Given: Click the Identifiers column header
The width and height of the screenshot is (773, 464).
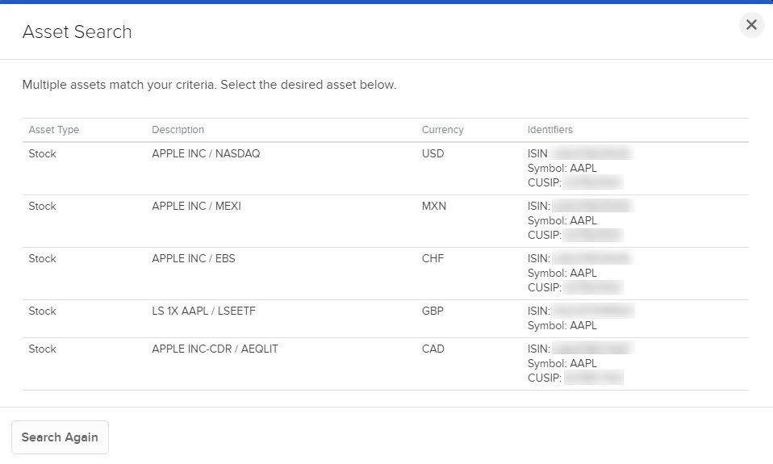Looking at the screenshot, I should coord(550,130).
